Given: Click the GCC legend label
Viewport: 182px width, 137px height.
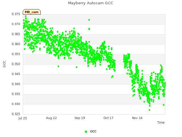Looking at the screenshot, I should 93,131.
